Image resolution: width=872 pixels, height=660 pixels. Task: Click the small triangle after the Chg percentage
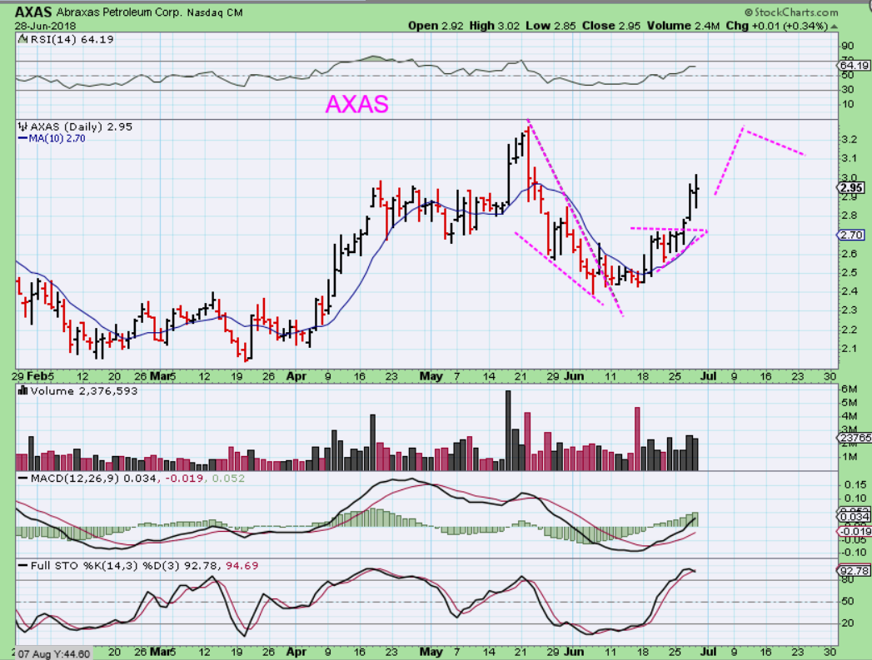click(x=835, y=26)
